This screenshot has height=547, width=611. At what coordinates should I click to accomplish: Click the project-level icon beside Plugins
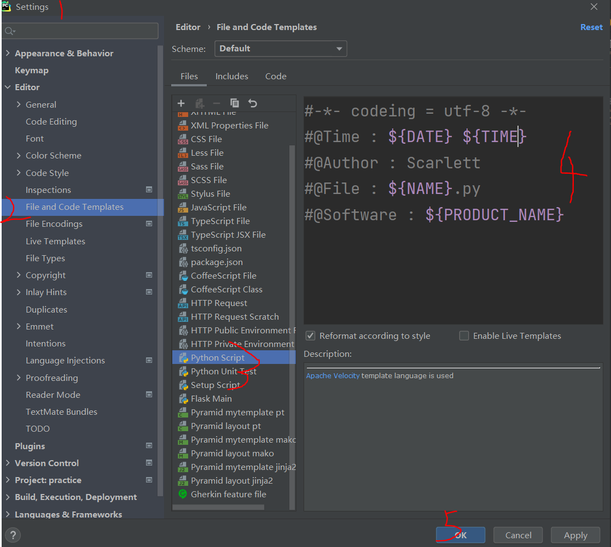tap(149, 445)
